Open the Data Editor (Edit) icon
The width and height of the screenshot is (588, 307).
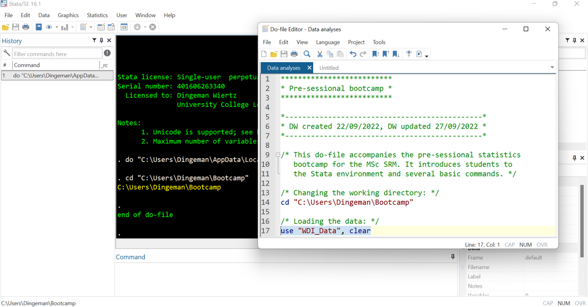101,27
